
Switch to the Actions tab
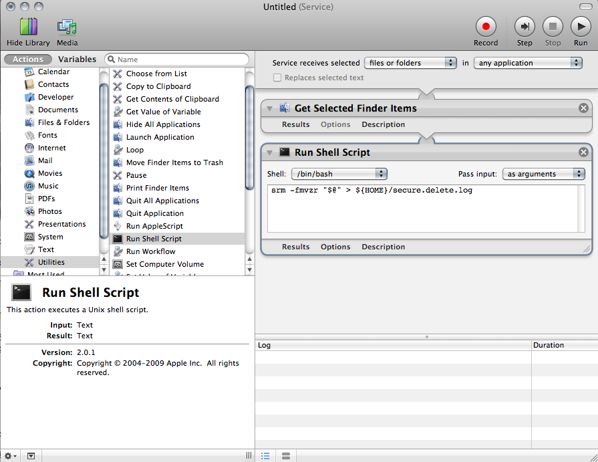click(x=28, y=59)
